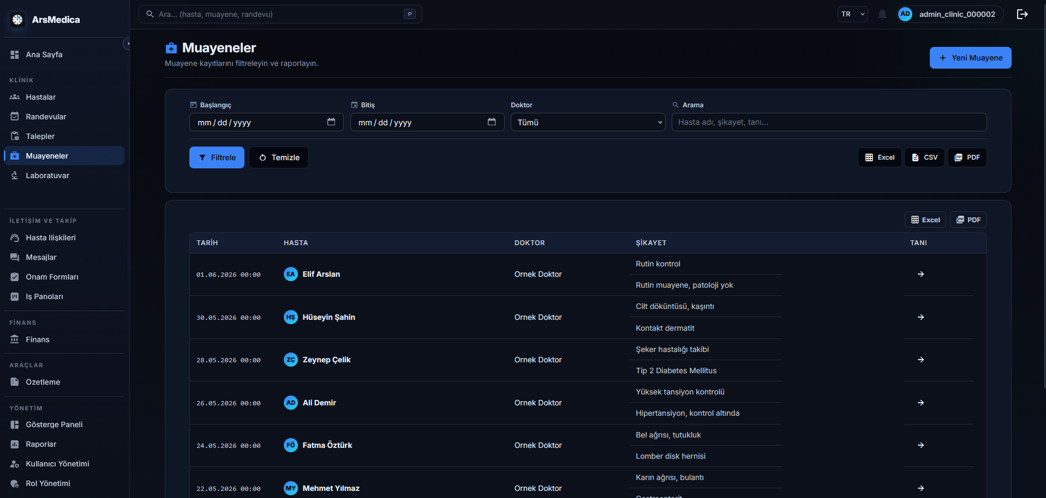Click patient name Fatma Öztürk
This screenshot has height=498, width=1046.
327,445
